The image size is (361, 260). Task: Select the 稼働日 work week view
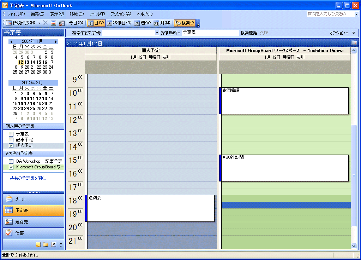point(119,23)
